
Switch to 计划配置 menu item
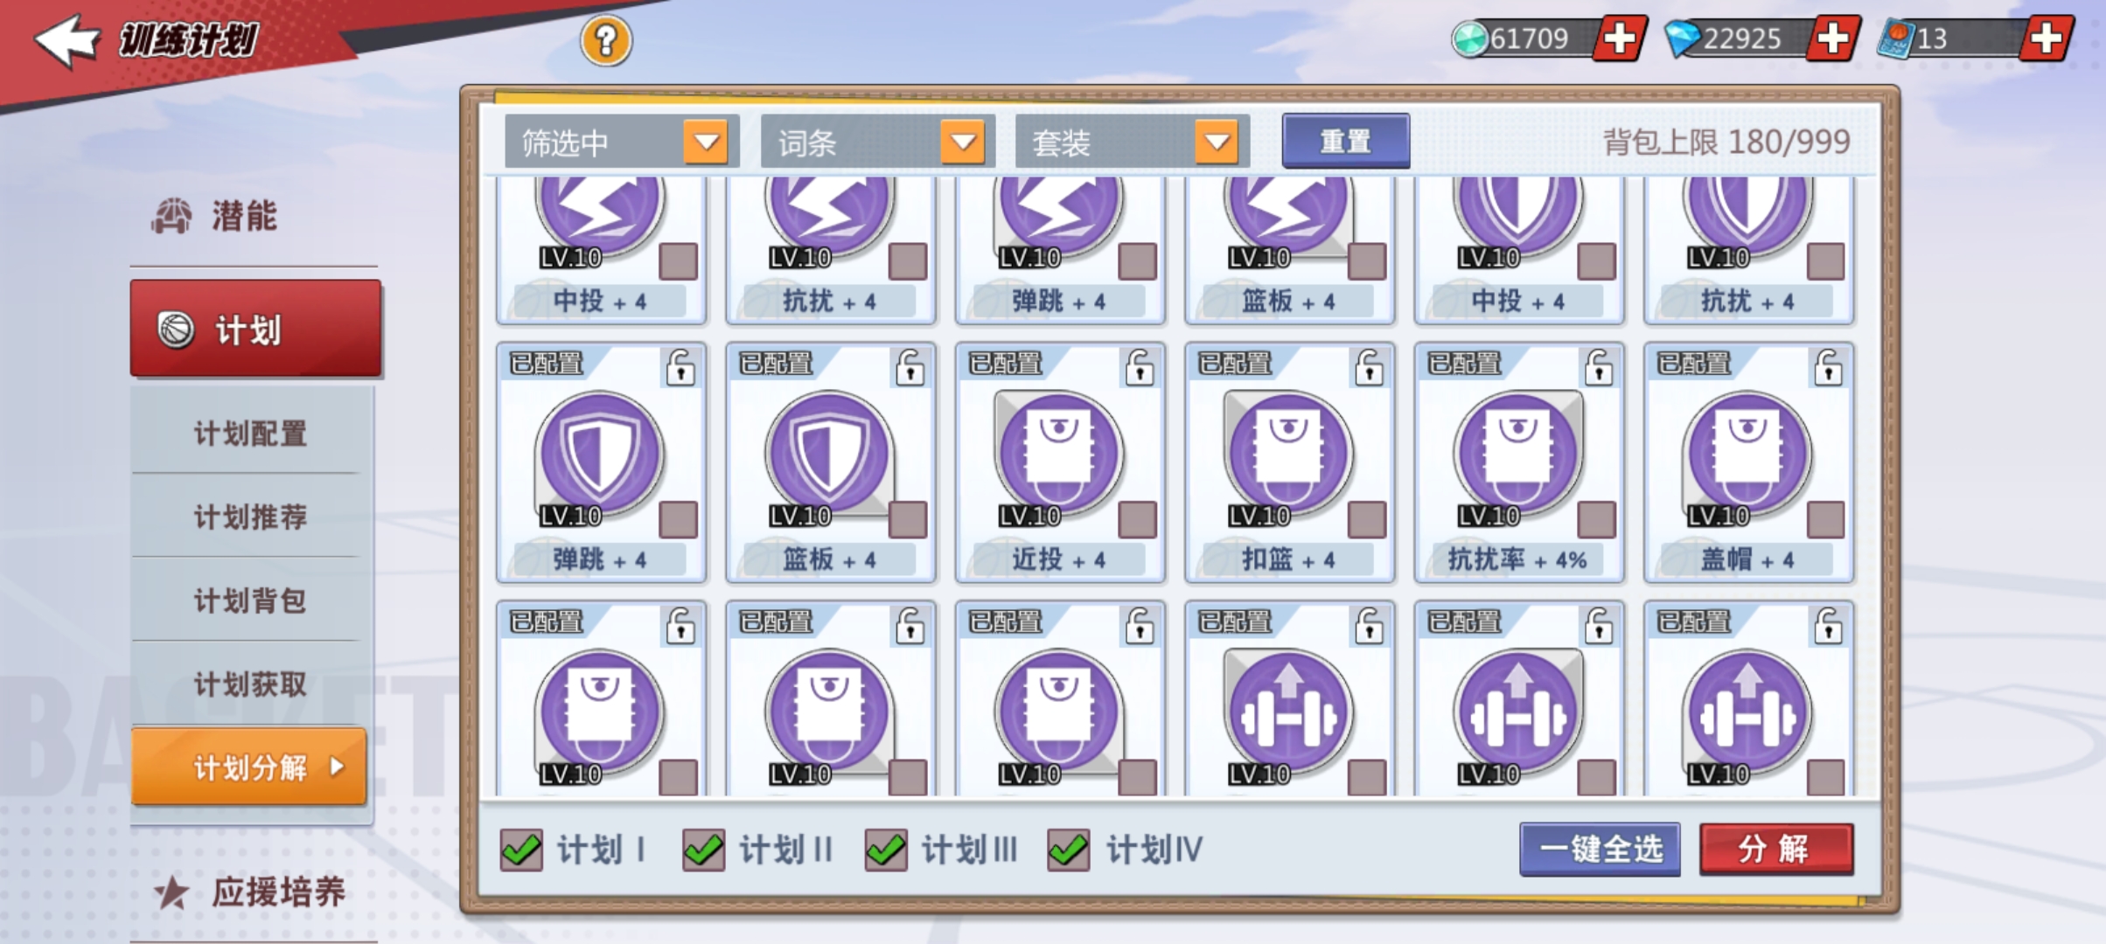point(250,434)
